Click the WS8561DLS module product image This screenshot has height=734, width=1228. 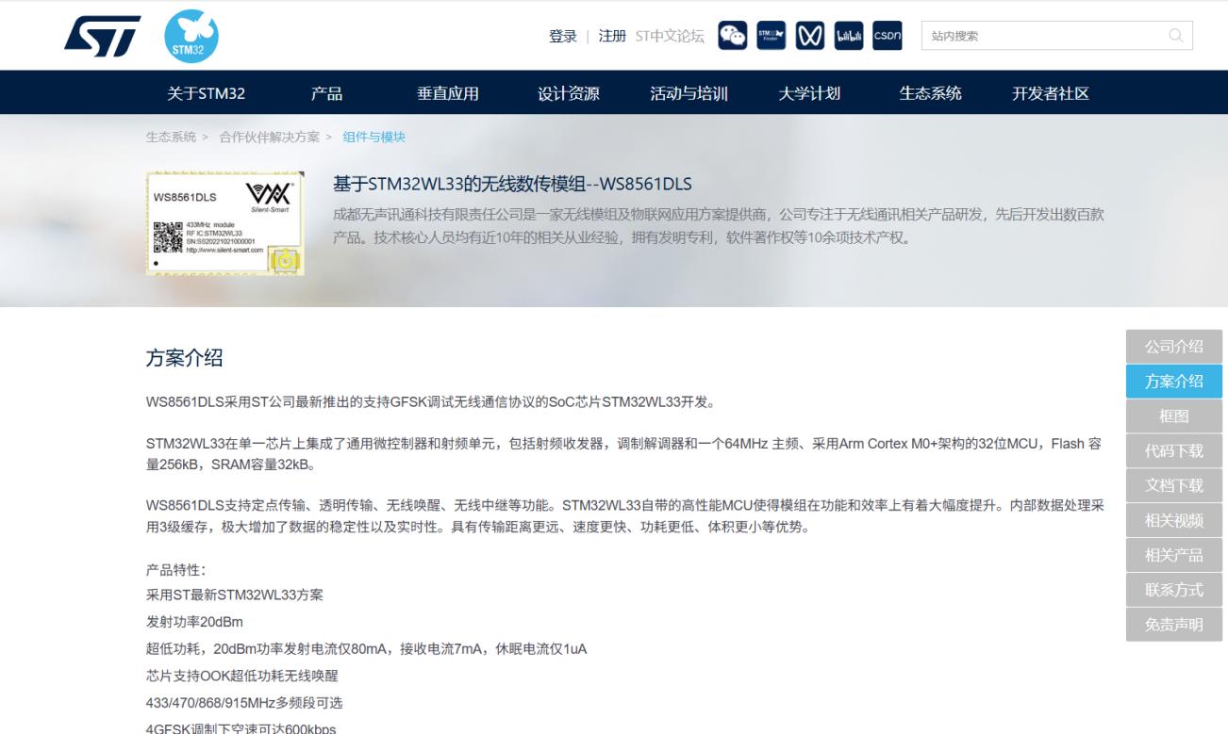pyautogui.click(x=225, y=223)
